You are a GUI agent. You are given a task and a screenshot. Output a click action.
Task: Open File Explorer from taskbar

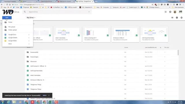(14, 102)
